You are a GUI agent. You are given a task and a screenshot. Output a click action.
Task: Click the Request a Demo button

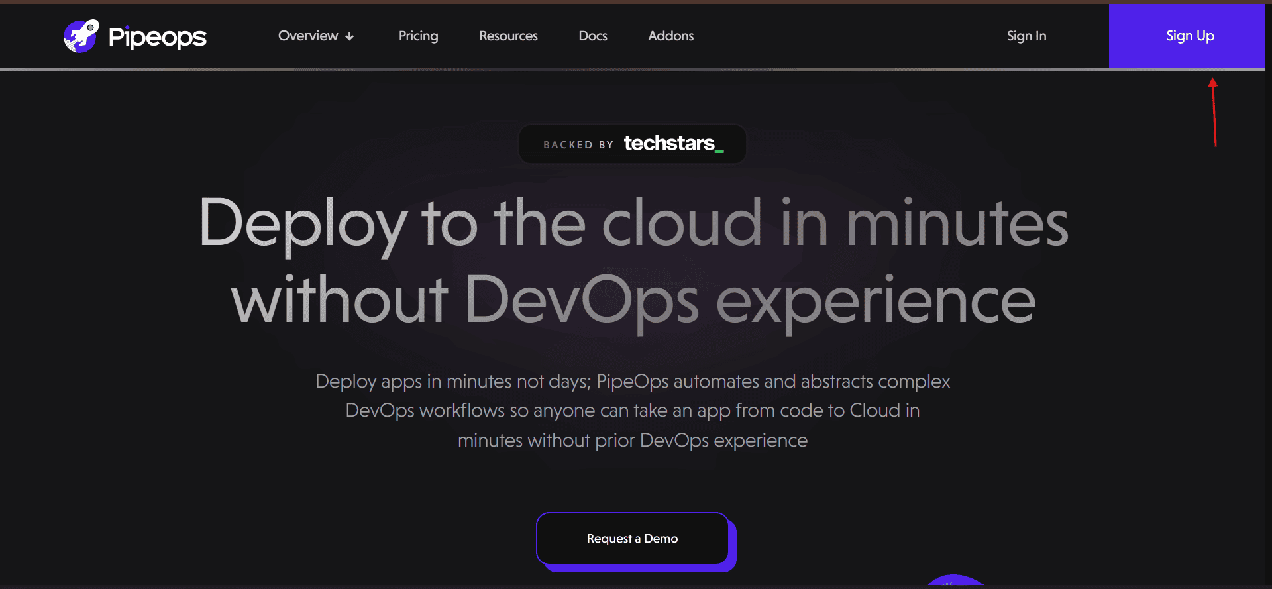(x=633, y=539)
